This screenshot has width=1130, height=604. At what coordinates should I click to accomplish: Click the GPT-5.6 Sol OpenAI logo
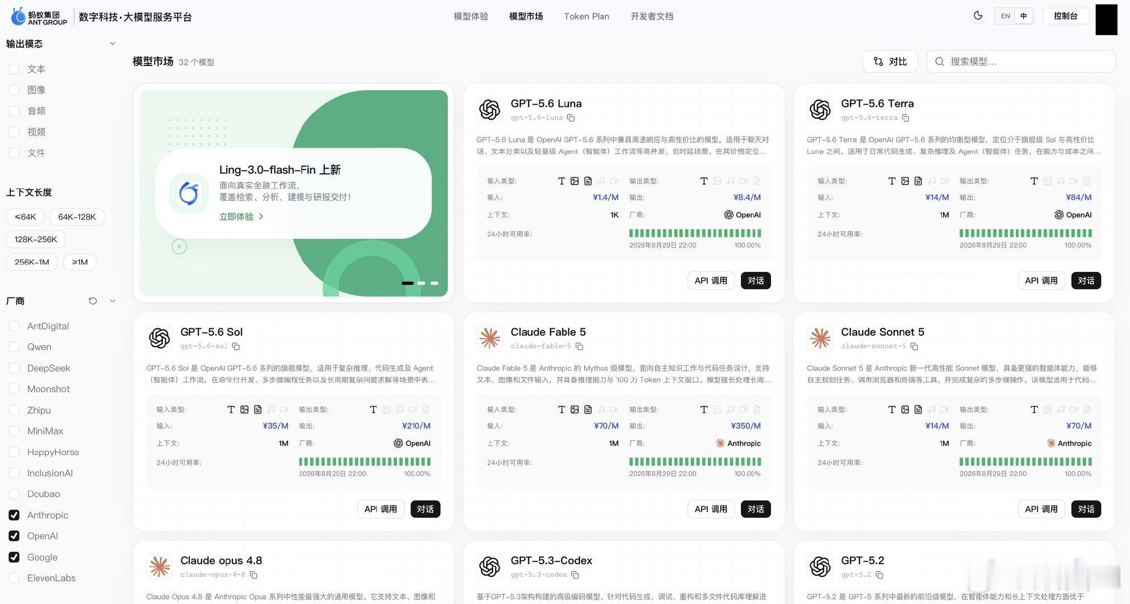(159, 338)
